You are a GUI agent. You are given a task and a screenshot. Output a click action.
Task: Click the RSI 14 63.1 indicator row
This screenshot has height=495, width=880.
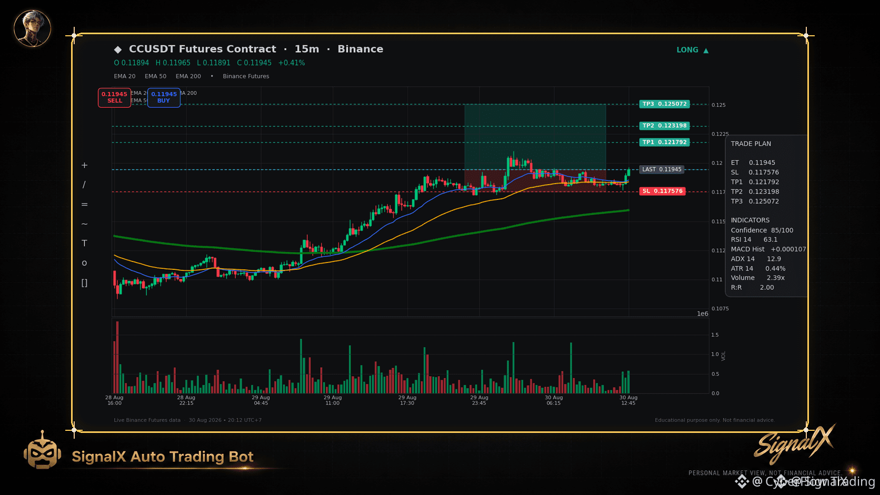click(754, 240)
